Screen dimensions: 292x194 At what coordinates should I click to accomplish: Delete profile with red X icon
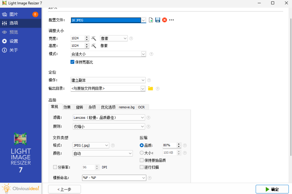[x=165, y=20]
